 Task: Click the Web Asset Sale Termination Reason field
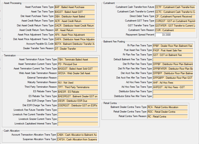(x=78, y=73)
